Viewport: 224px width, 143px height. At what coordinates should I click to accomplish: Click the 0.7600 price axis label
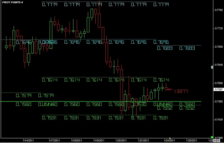click(219, 83)
